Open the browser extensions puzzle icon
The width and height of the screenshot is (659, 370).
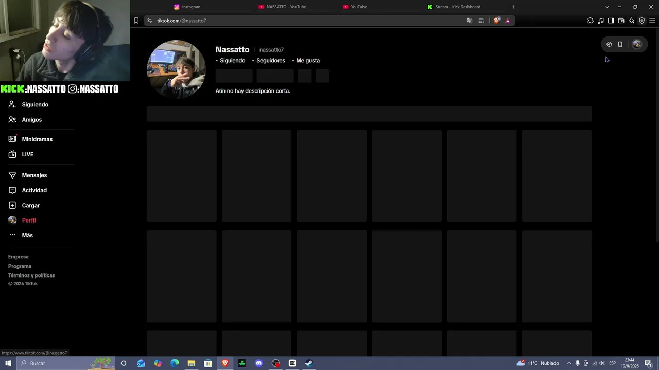pos(591,21)
